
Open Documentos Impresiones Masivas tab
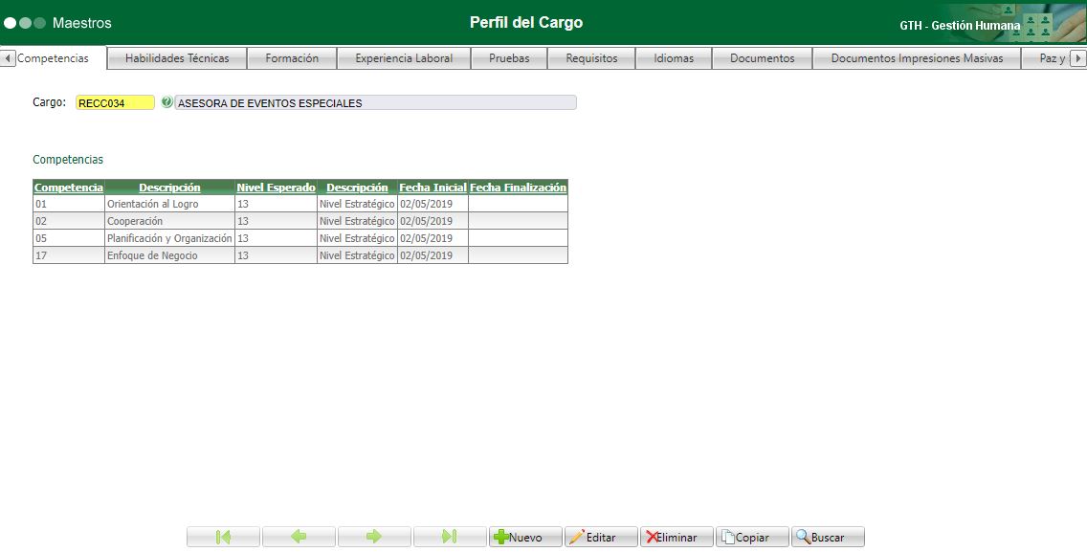pyautogui.click(x=917, y=58)
